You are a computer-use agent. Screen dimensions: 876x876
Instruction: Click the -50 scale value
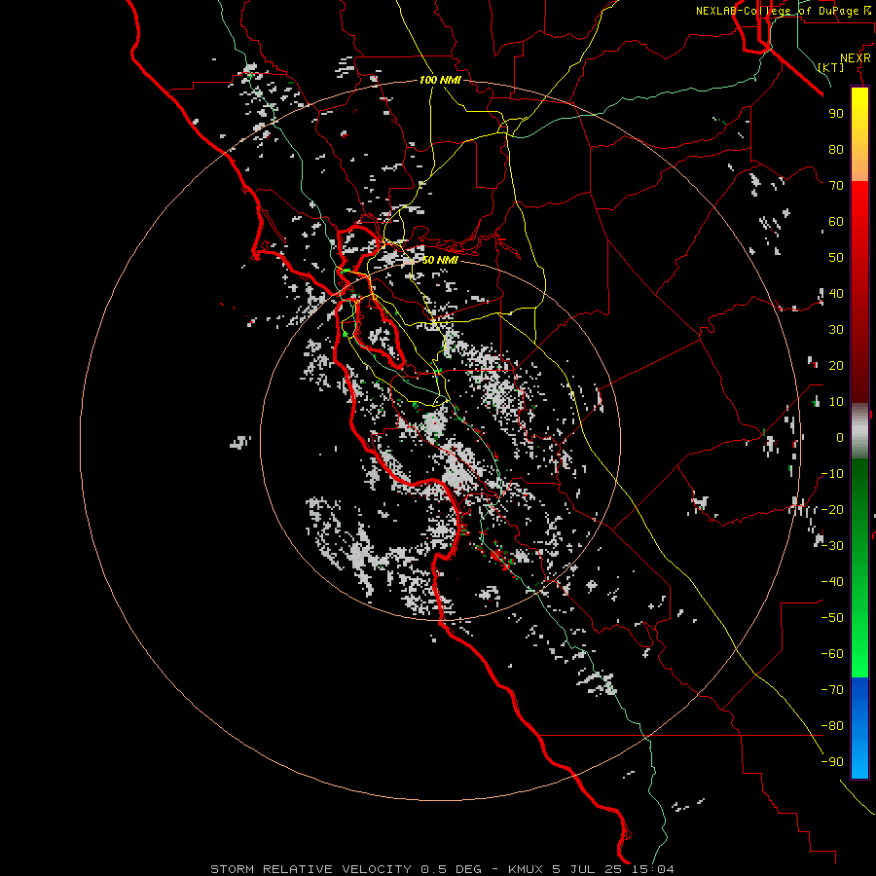[832, 618]
